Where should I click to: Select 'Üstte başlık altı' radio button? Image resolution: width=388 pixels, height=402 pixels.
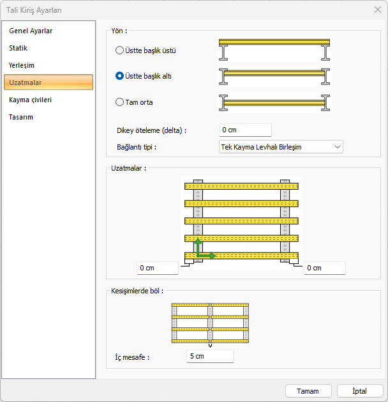coord(120,76)
